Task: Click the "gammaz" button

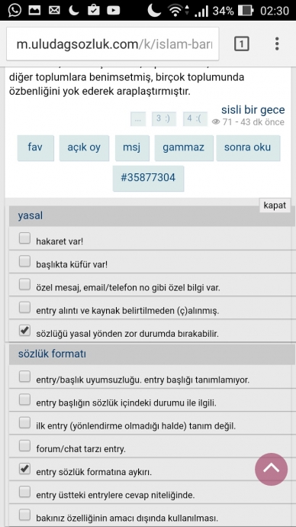Action: point(184,148)
